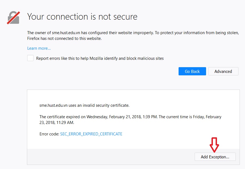Screen dimensions: 245x169
Task: Click the gray footer bar left of Add Exception
Action: click(x=109, y=157)
